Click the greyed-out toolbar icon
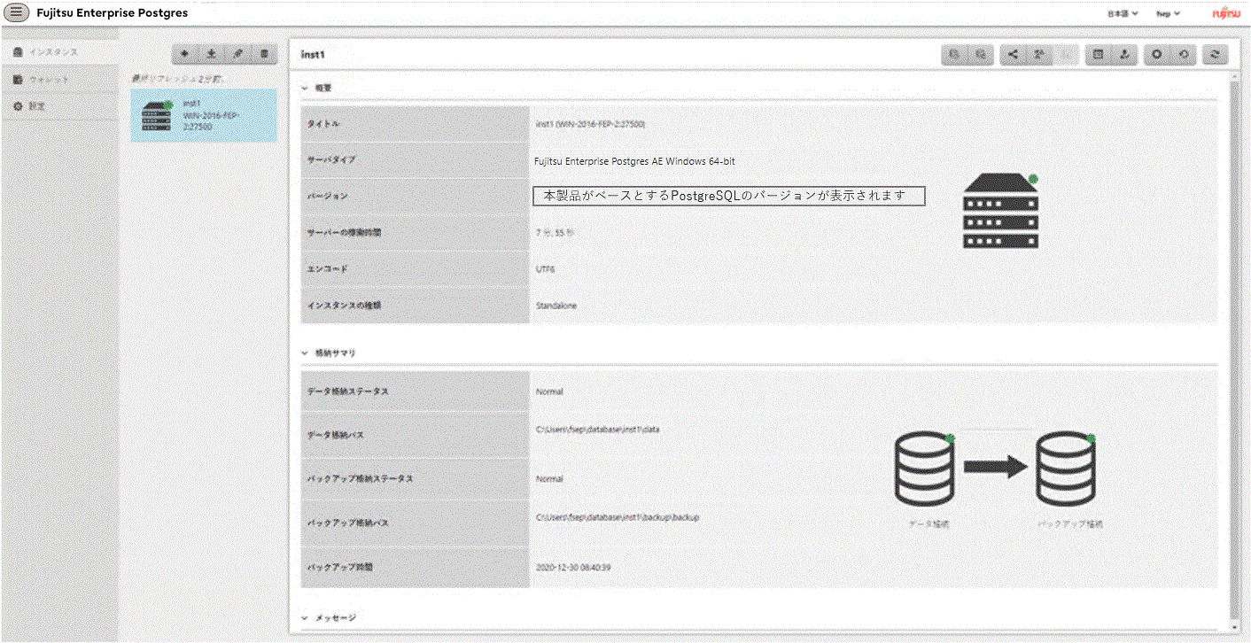1251x643 pixels. [x=1067, y=55]
